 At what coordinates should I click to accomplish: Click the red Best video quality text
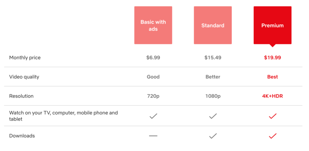pyautogui.click(x=272, y=77)
